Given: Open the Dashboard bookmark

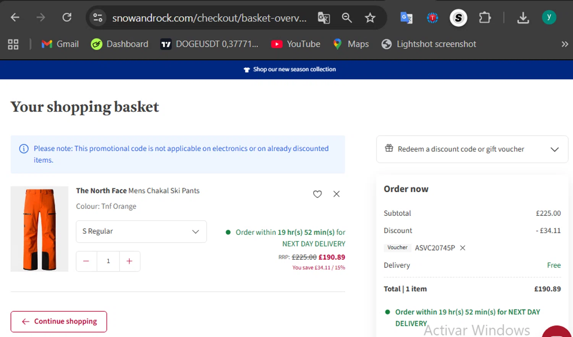Looking at the screenshot, I should (x=120, y=44).
